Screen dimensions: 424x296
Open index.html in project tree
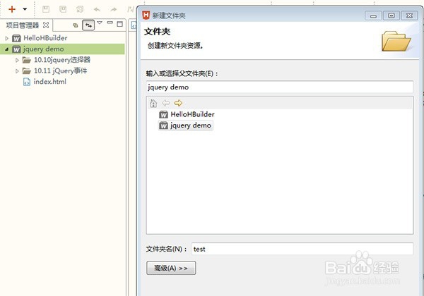tap(49, 82)
